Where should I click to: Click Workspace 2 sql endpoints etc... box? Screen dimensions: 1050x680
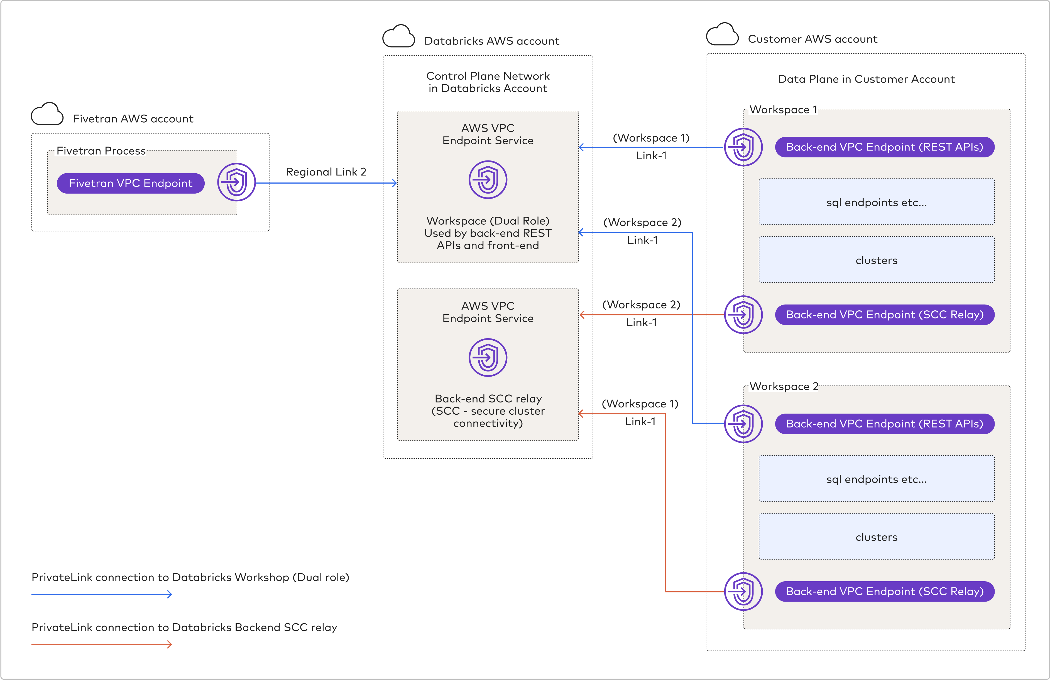coord(877,479)
